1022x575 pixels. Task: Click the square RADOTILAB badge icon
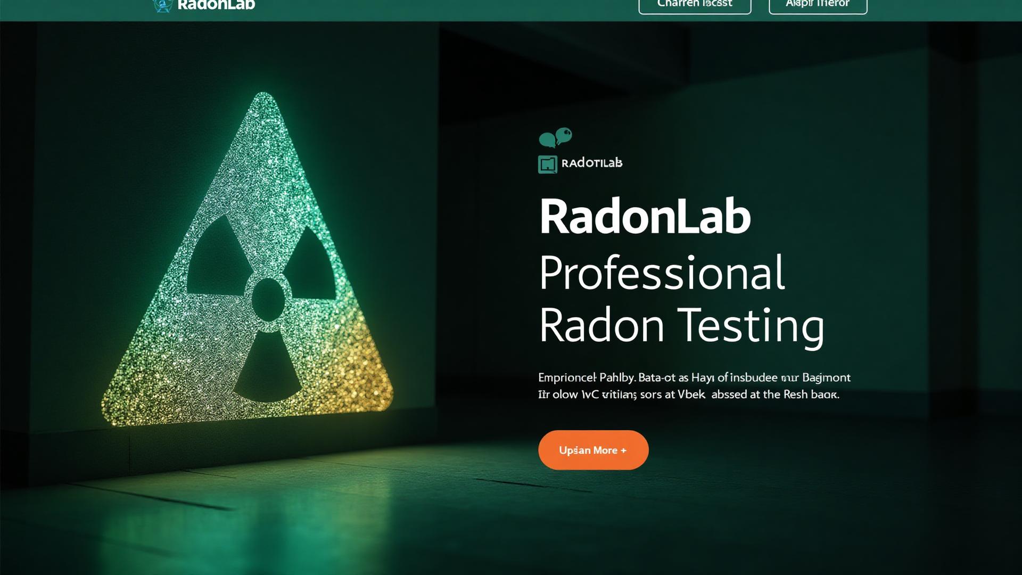(x=547, y=164)
